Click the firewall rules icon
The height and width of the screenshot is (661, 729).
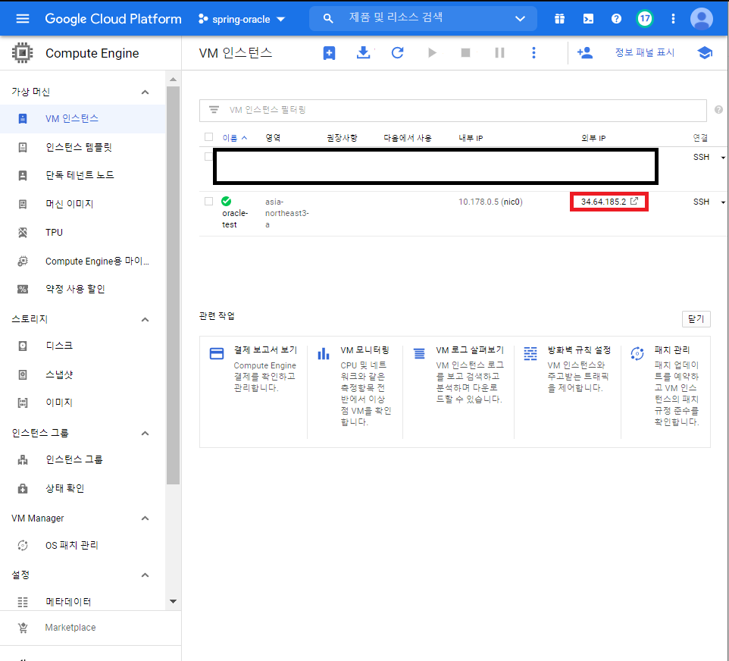(x=530, y=353)
